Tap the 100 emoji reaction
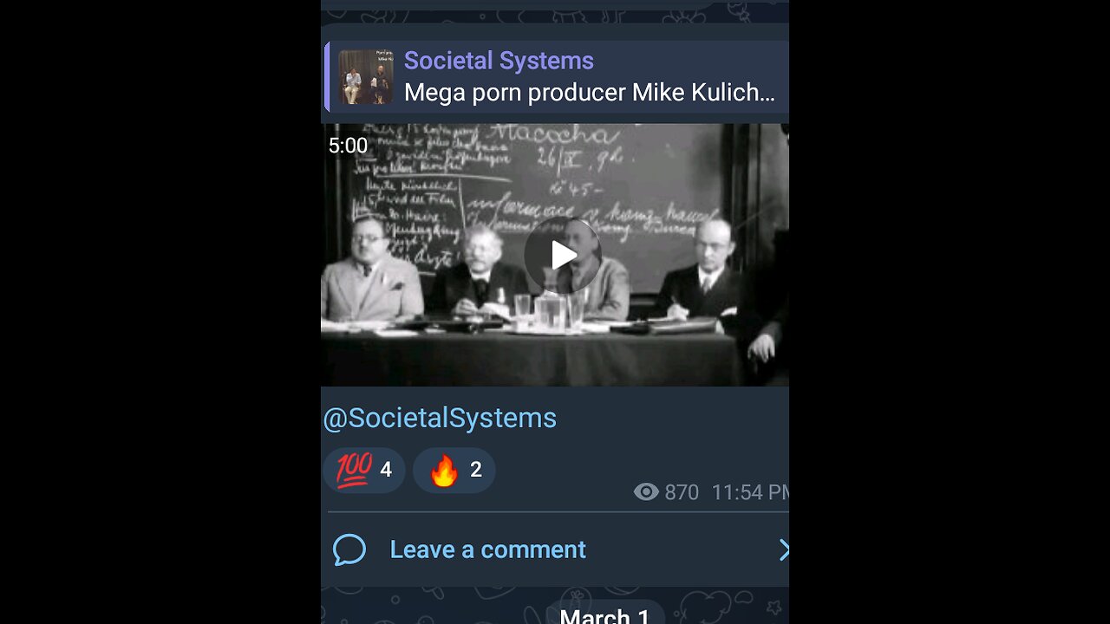The width and height of the screenshot is (1110, 624). click(x=363, y=470)
